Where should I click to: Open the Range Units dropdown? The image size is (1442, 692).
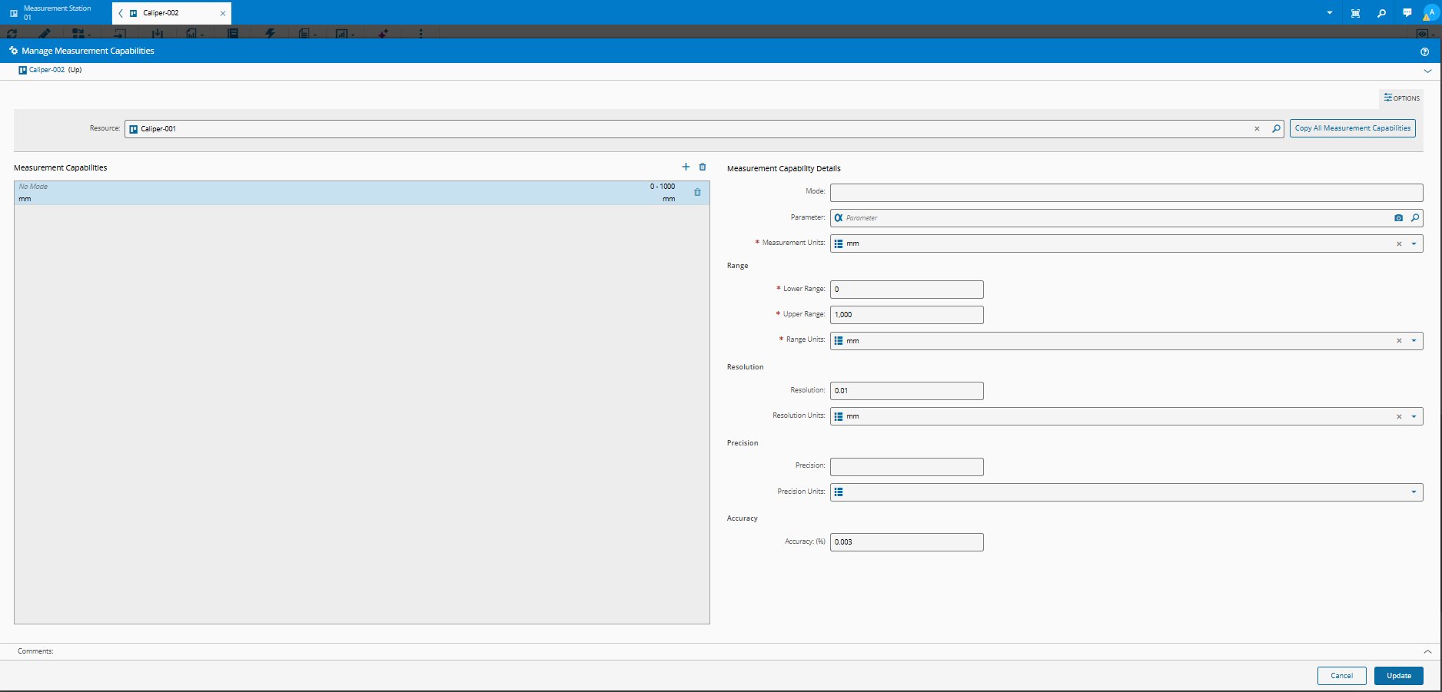tap(1414, 341)
